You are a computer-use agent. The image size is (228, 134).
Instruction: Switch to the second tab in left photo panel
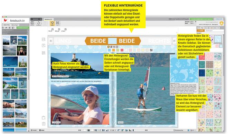[15, 25]
